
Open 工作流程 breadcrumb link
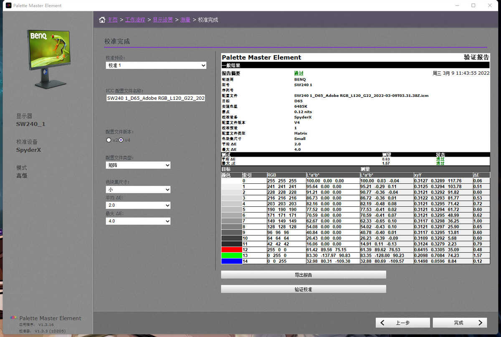coord(135,20)
